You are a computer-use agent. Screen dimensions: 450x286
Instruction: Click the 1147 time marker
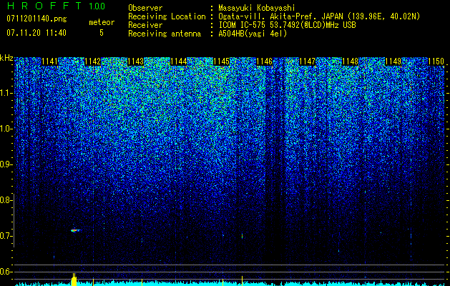(307, 61)
